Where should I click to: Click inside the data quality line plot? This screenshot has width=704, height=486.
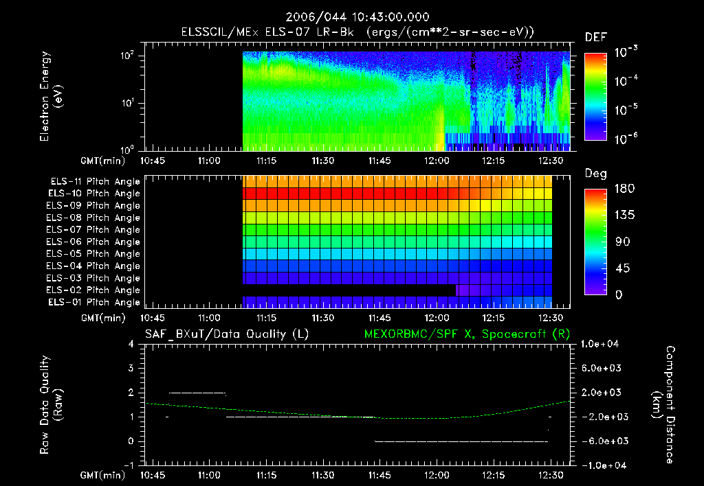click(357, 405)
